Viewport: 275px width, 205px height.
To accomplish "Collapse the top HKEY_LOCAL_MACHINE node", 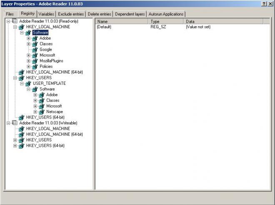I will coord(15,27).
